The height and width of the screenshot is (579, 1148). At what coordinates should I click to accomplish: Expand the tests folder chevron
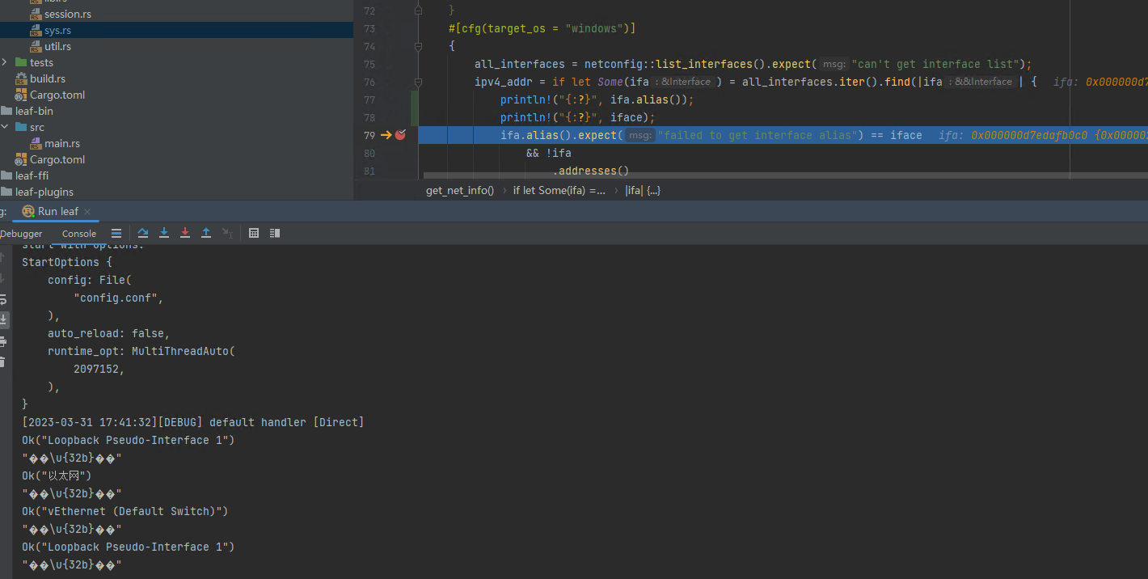6,62
